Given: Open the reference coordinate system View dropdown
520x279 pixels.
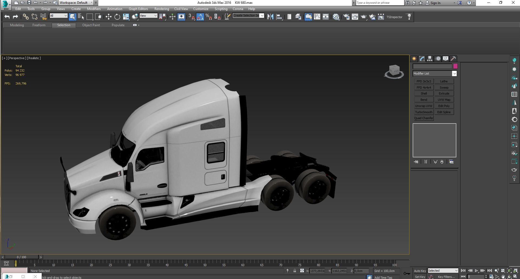Looking at the screenshot, I should [148, 16].
